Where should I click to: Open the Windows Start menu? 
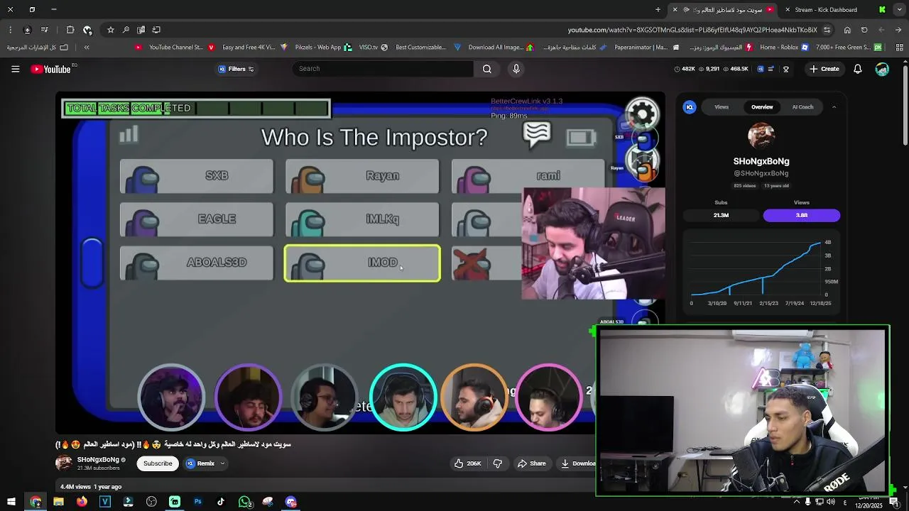pyautogui.click(x=11, y=502)
